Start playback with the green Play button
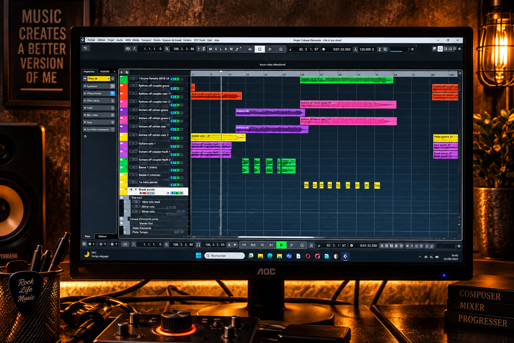This screenshot has width=514, height=343. [281, 245]
